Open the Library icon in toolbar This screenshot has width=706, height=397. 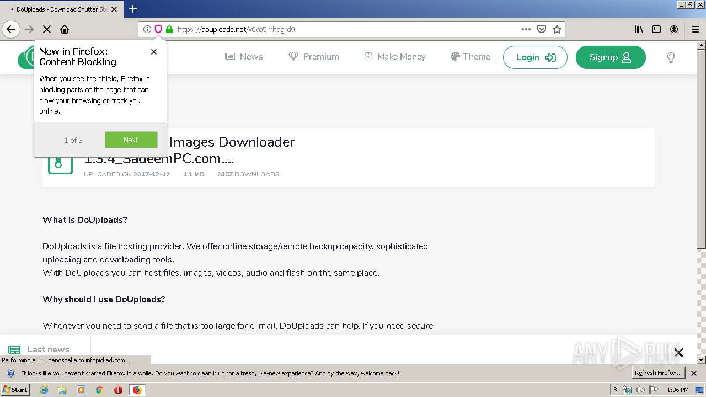pos(639,29)
